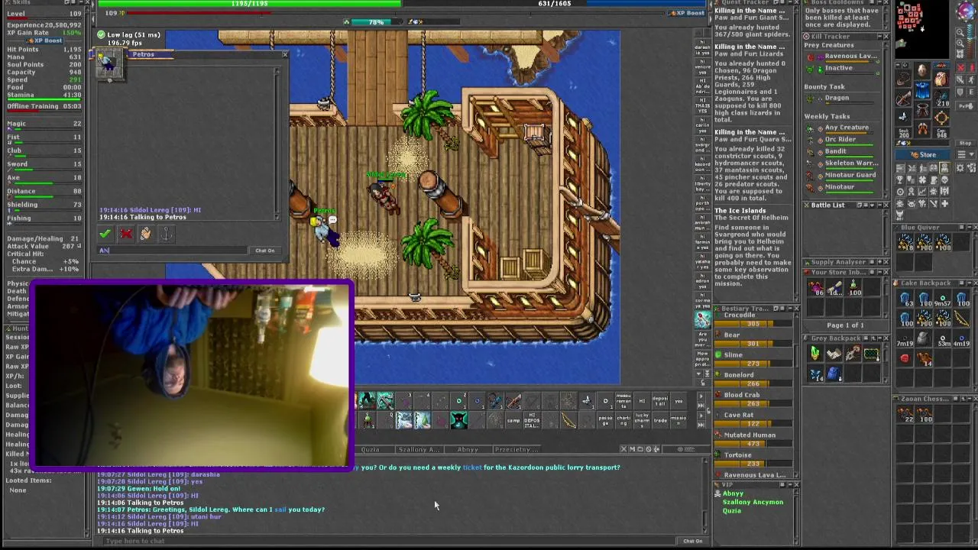
Task: Click the blue backpack item inside the Grey Backpack
Action: click(x=834, y=374)
